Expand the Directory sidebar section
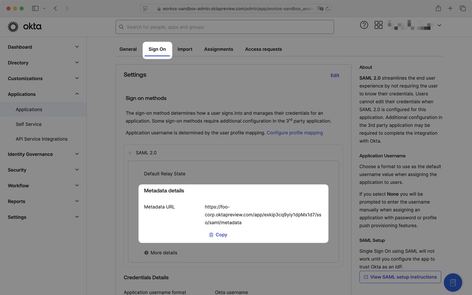Image resolution: width=472 pixels, height=295 pixels. [77, 63]
